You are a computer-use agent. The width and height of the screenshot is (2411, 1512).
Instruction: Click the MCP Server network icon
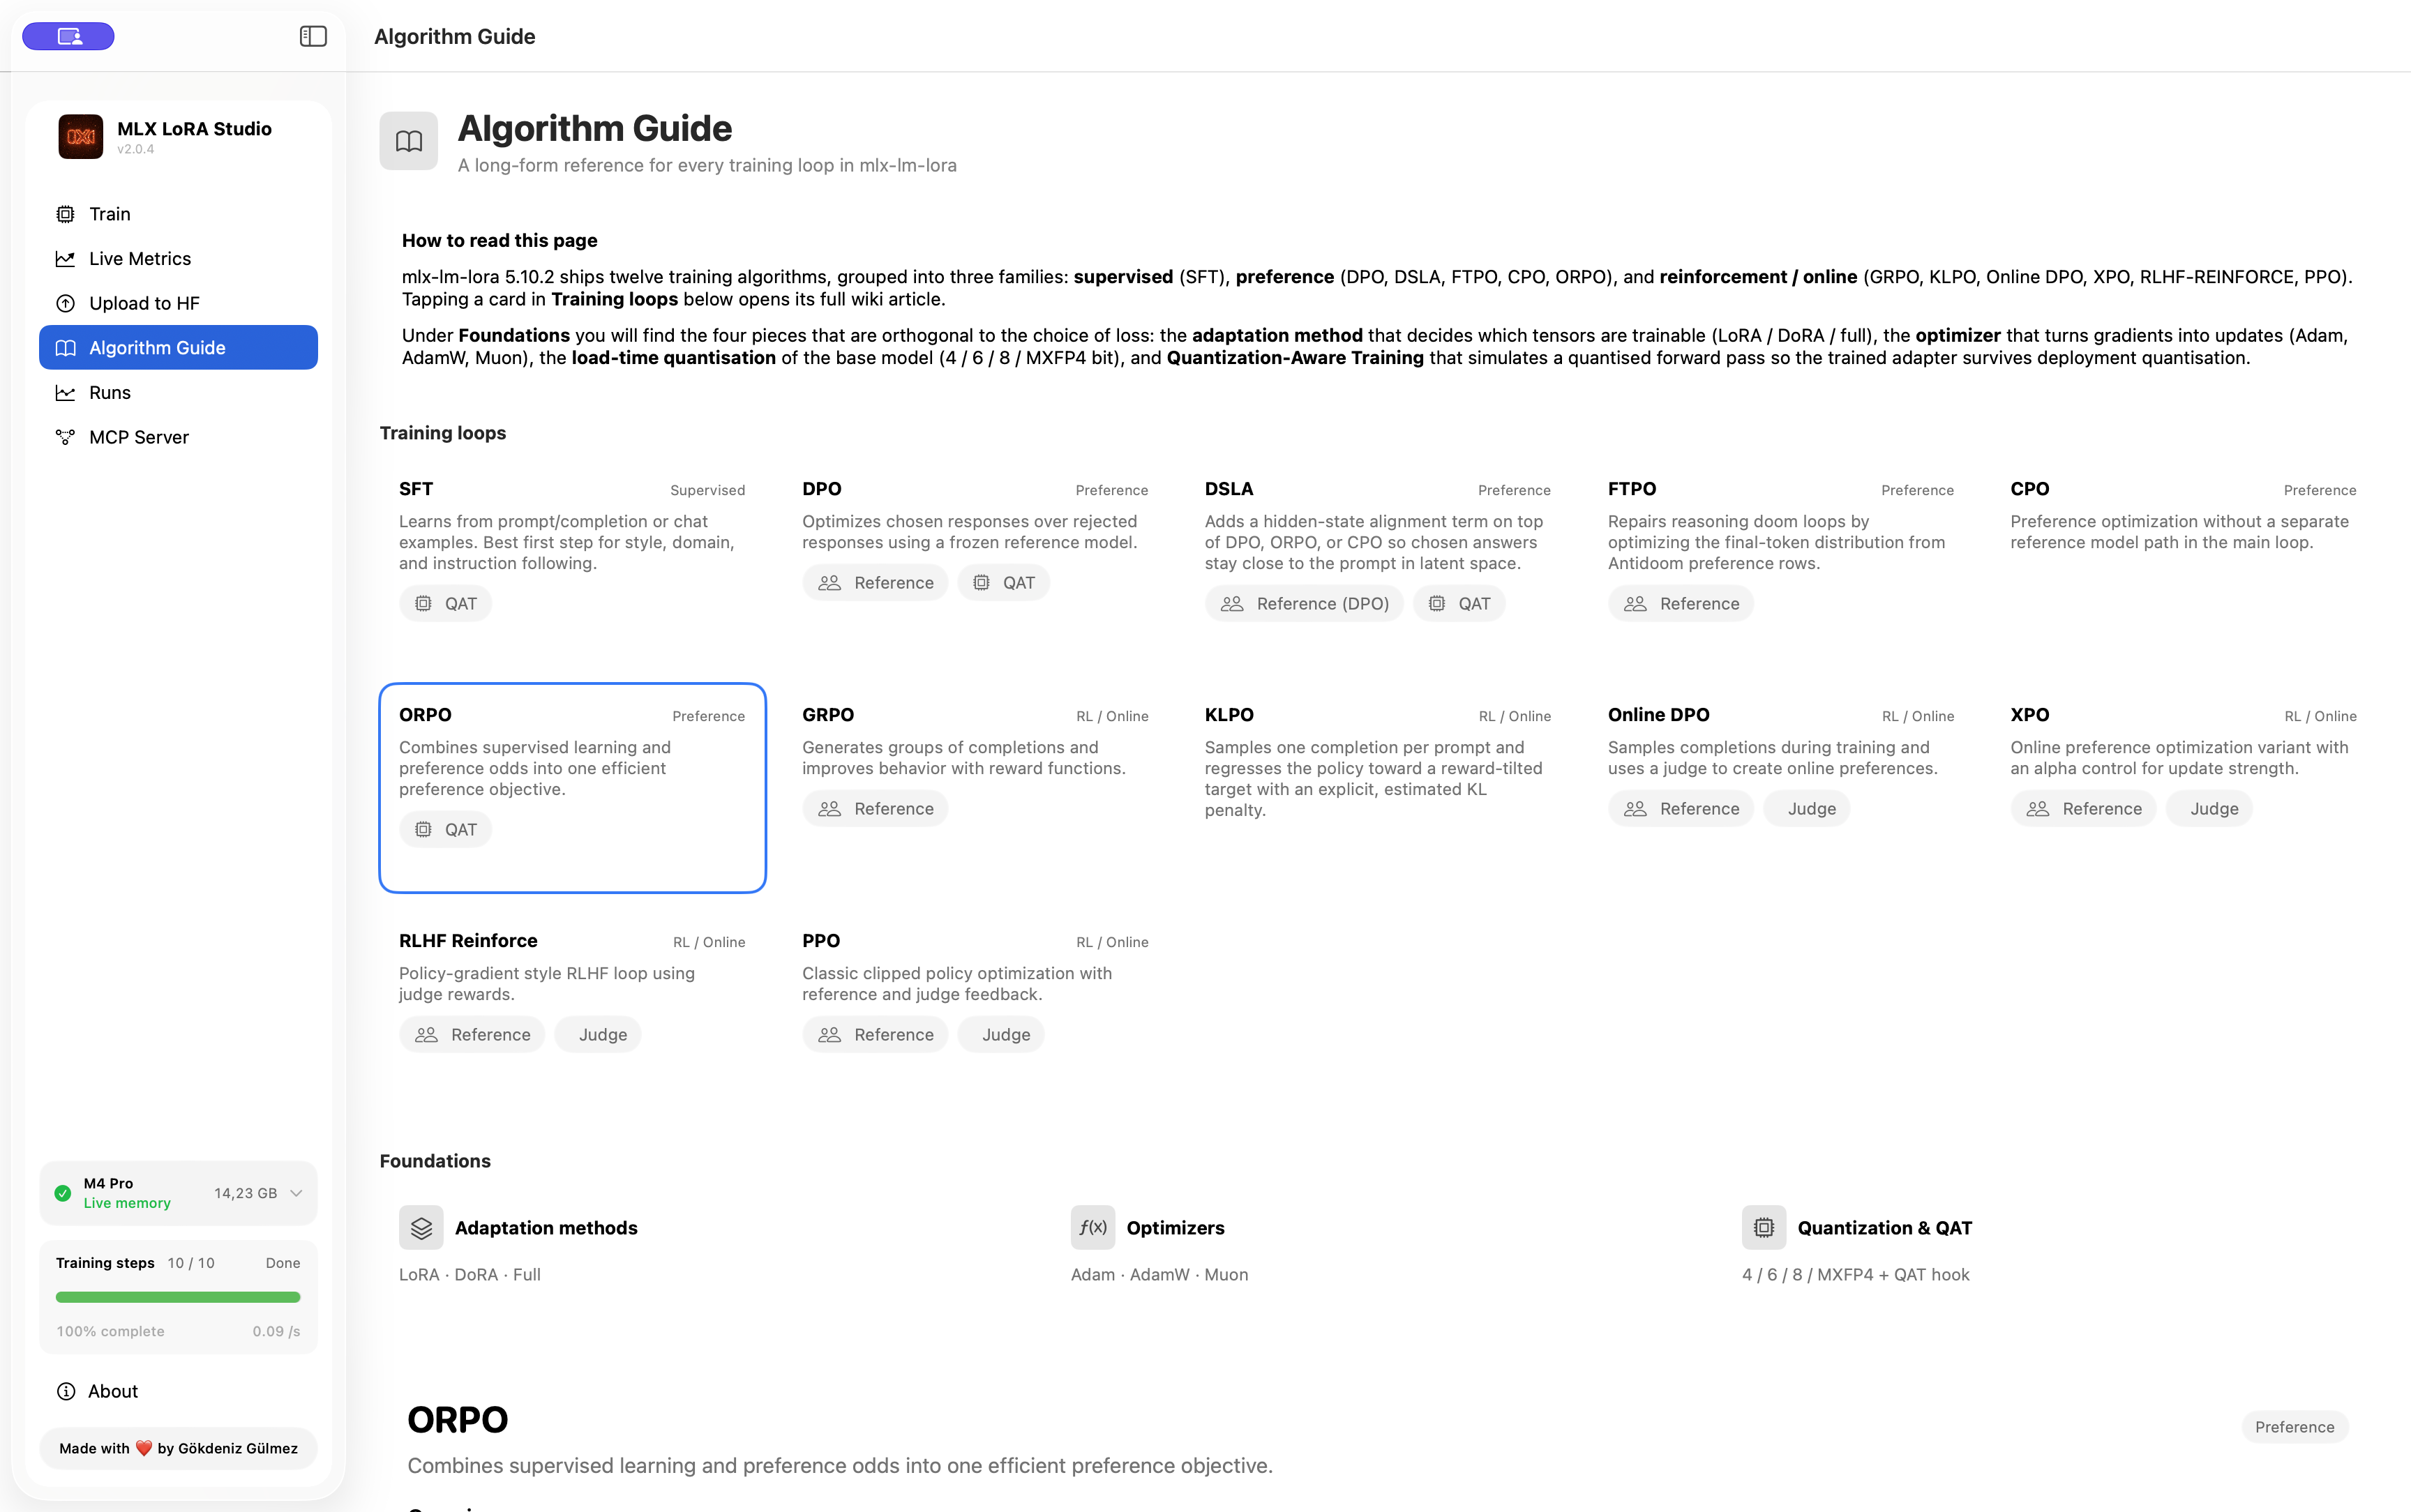coord(65,437)
